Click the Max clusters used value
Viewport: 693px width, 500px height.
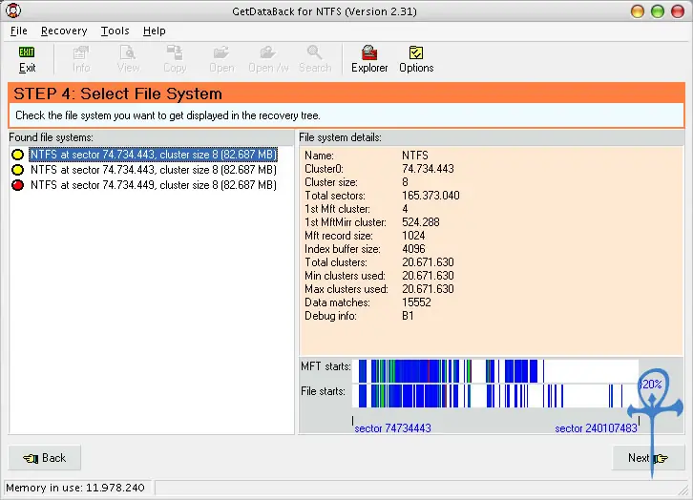click(428, 289)
